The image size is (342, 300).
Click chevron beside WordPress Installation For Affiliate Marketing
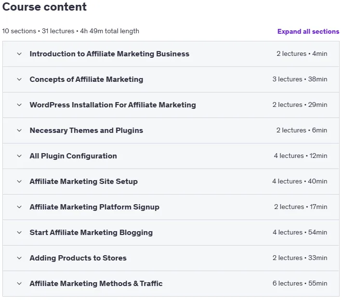click(x=19, y=104)
